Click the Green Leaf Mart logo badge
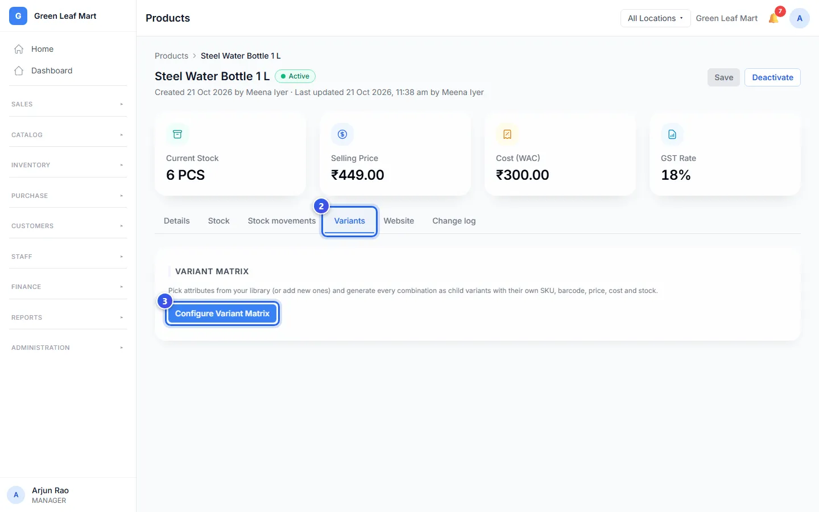The image size is (819, 512). 18,16
